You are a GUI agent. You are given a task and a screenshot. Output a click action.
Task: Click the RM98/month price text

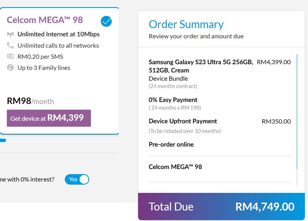point(30,101)
